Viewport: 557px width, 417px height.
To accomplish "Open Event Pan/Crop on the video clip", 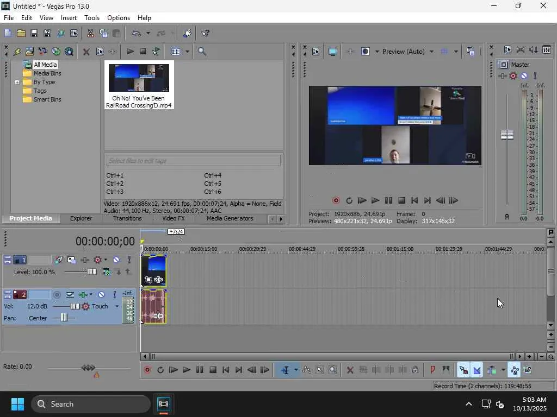I will pos(148,280).
